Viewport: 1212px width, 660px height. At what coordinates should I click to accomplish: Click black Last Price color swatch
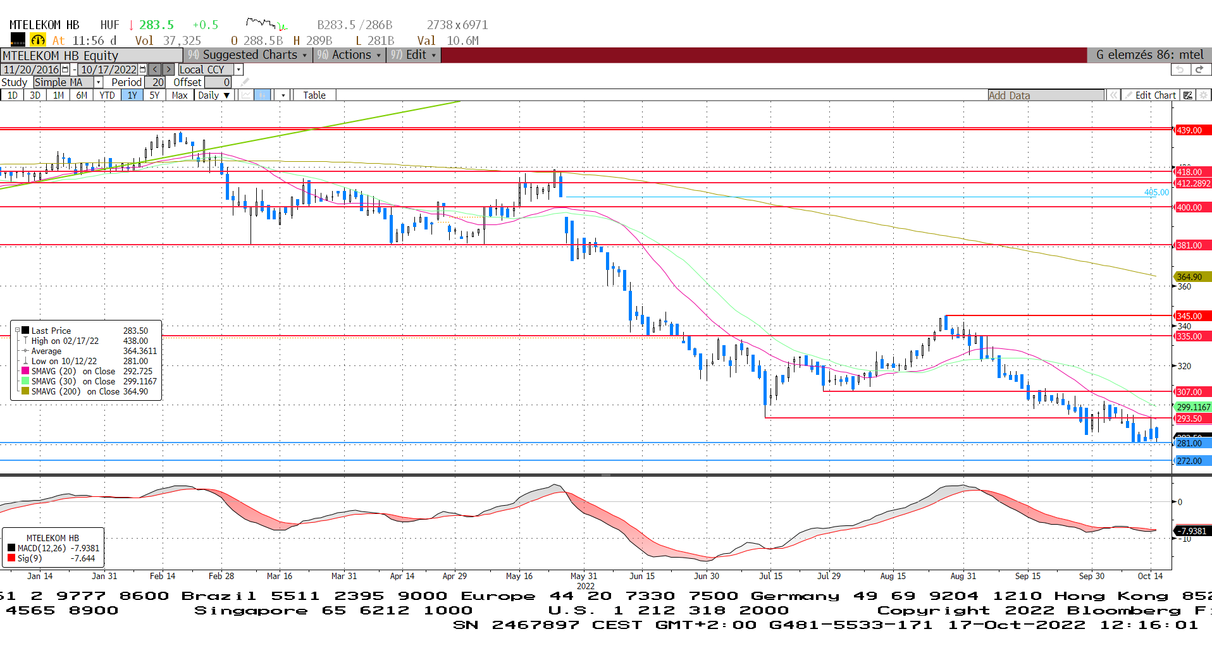[25, 330]
